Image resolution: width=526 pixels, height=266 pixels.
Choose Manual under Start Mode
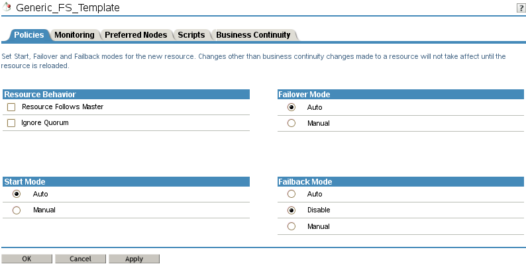(x=17, y=210)
